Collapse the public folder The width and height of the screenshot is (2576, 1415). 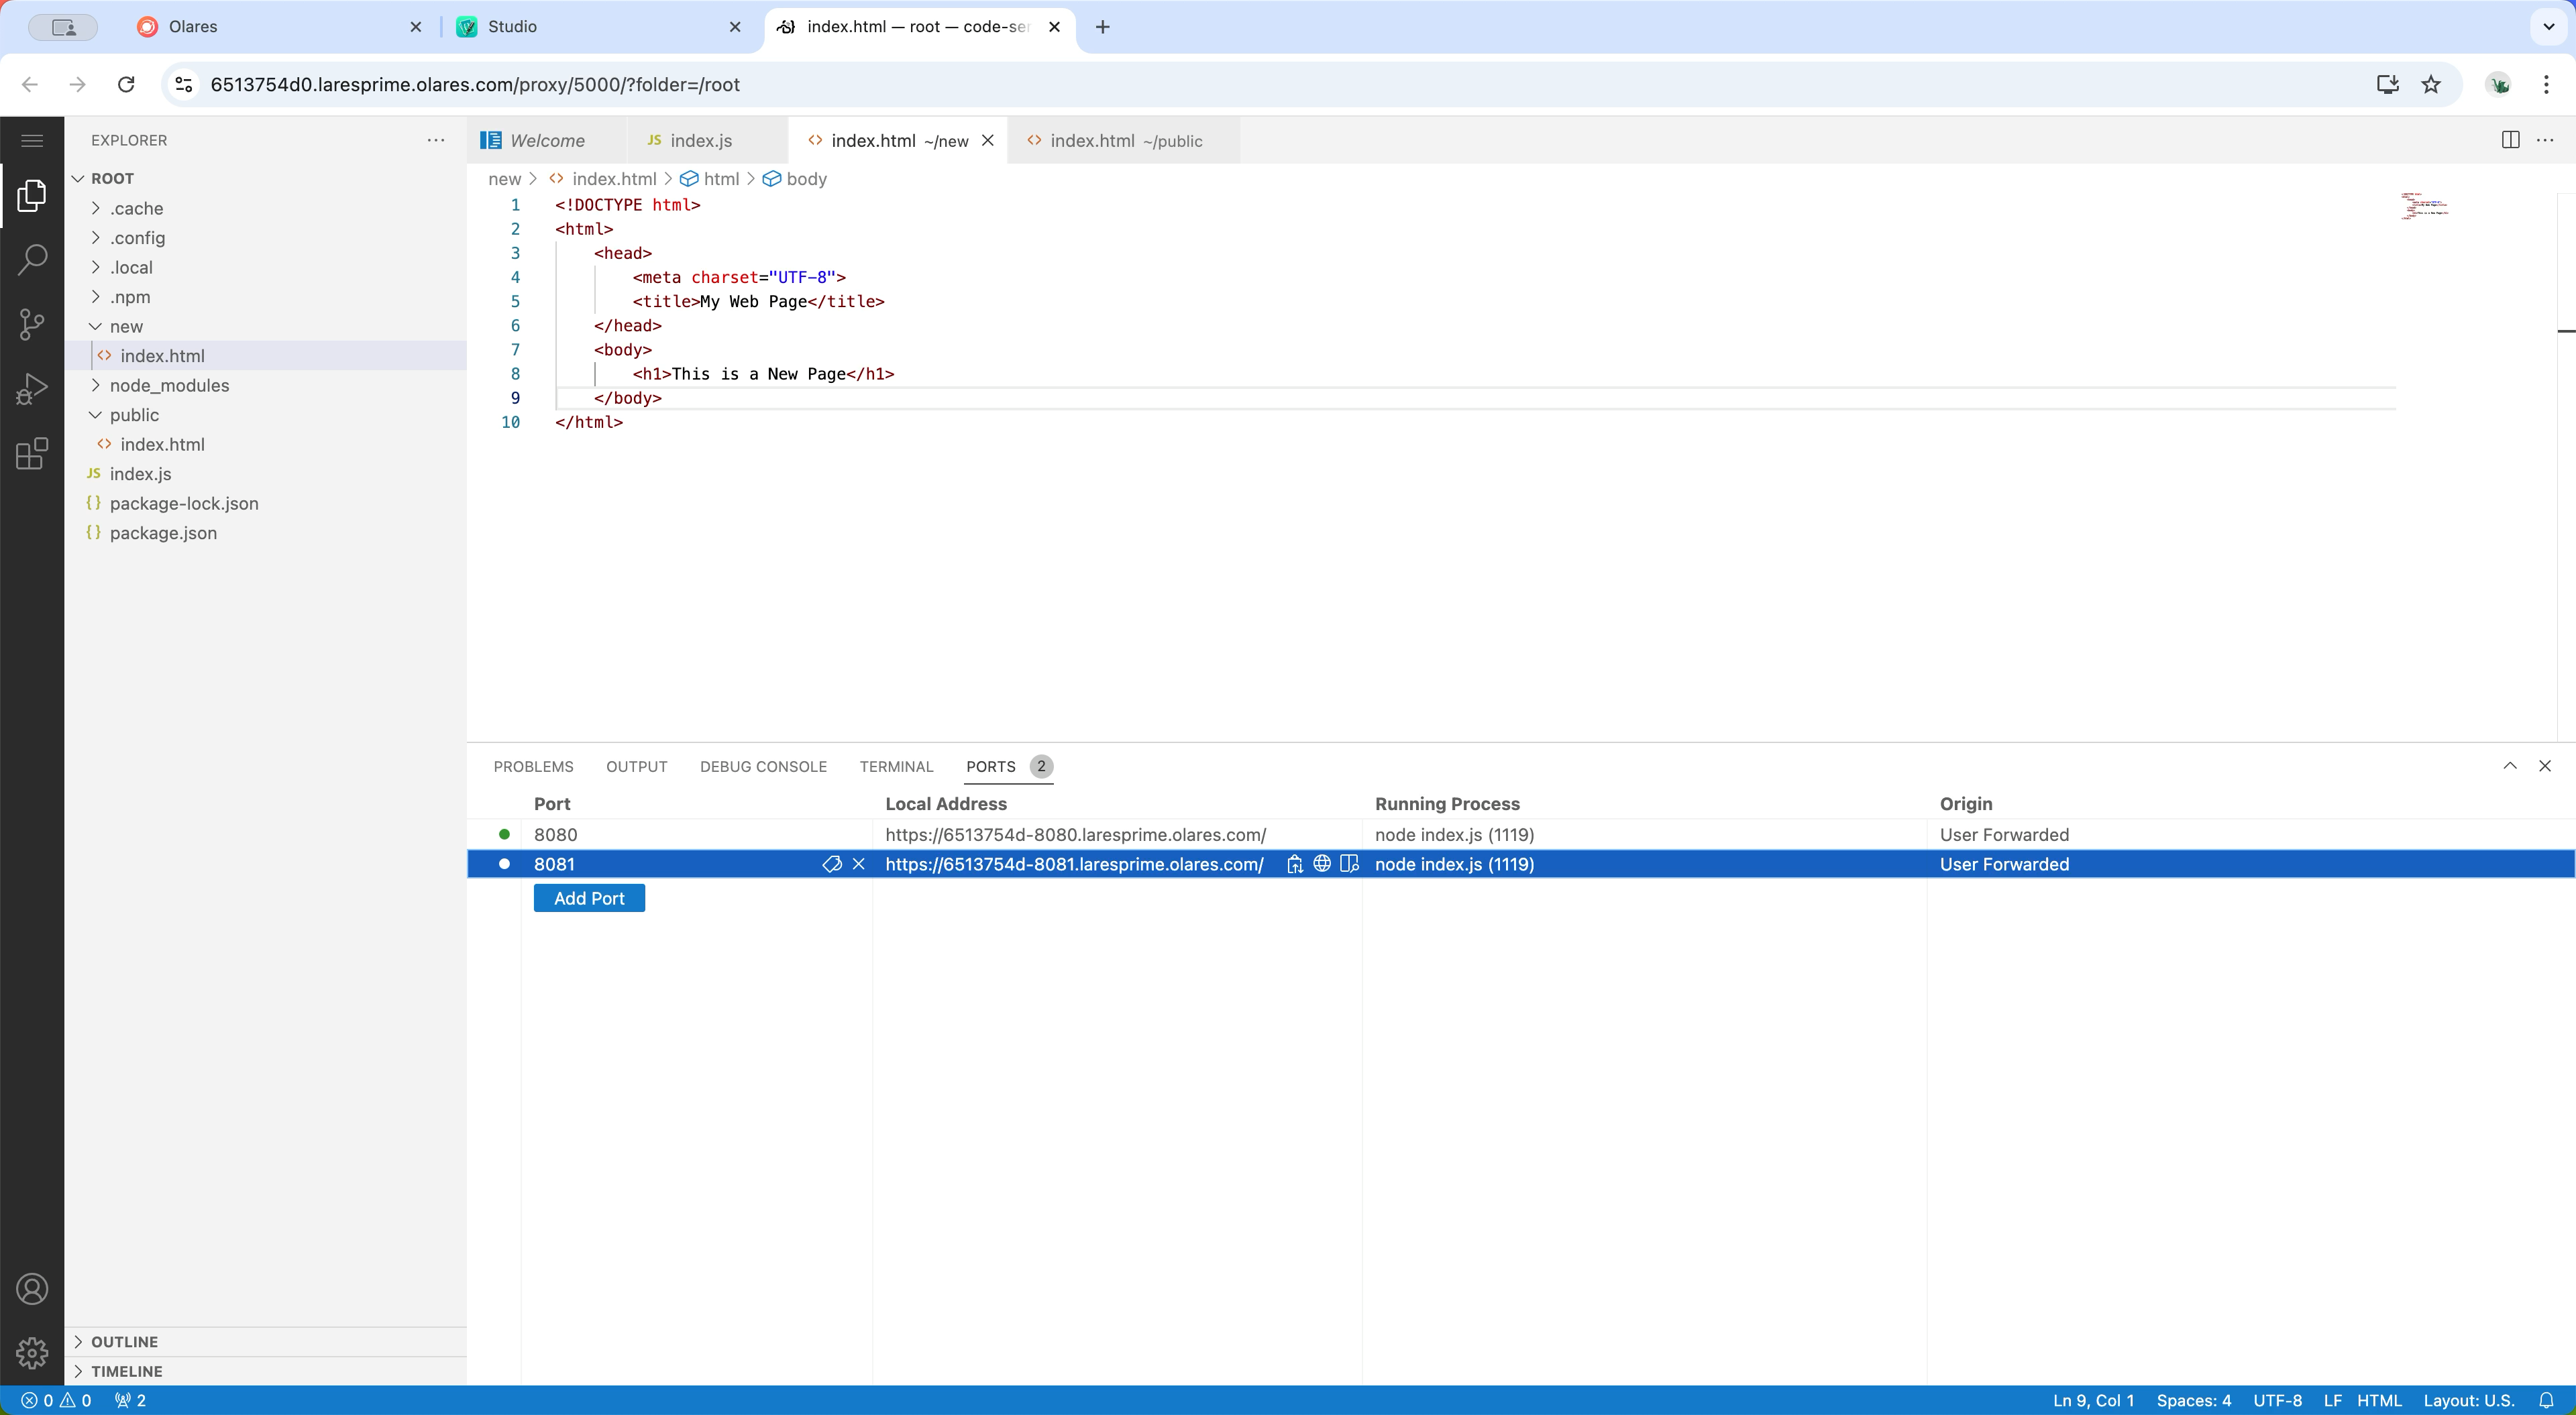(x=134, y=415)
